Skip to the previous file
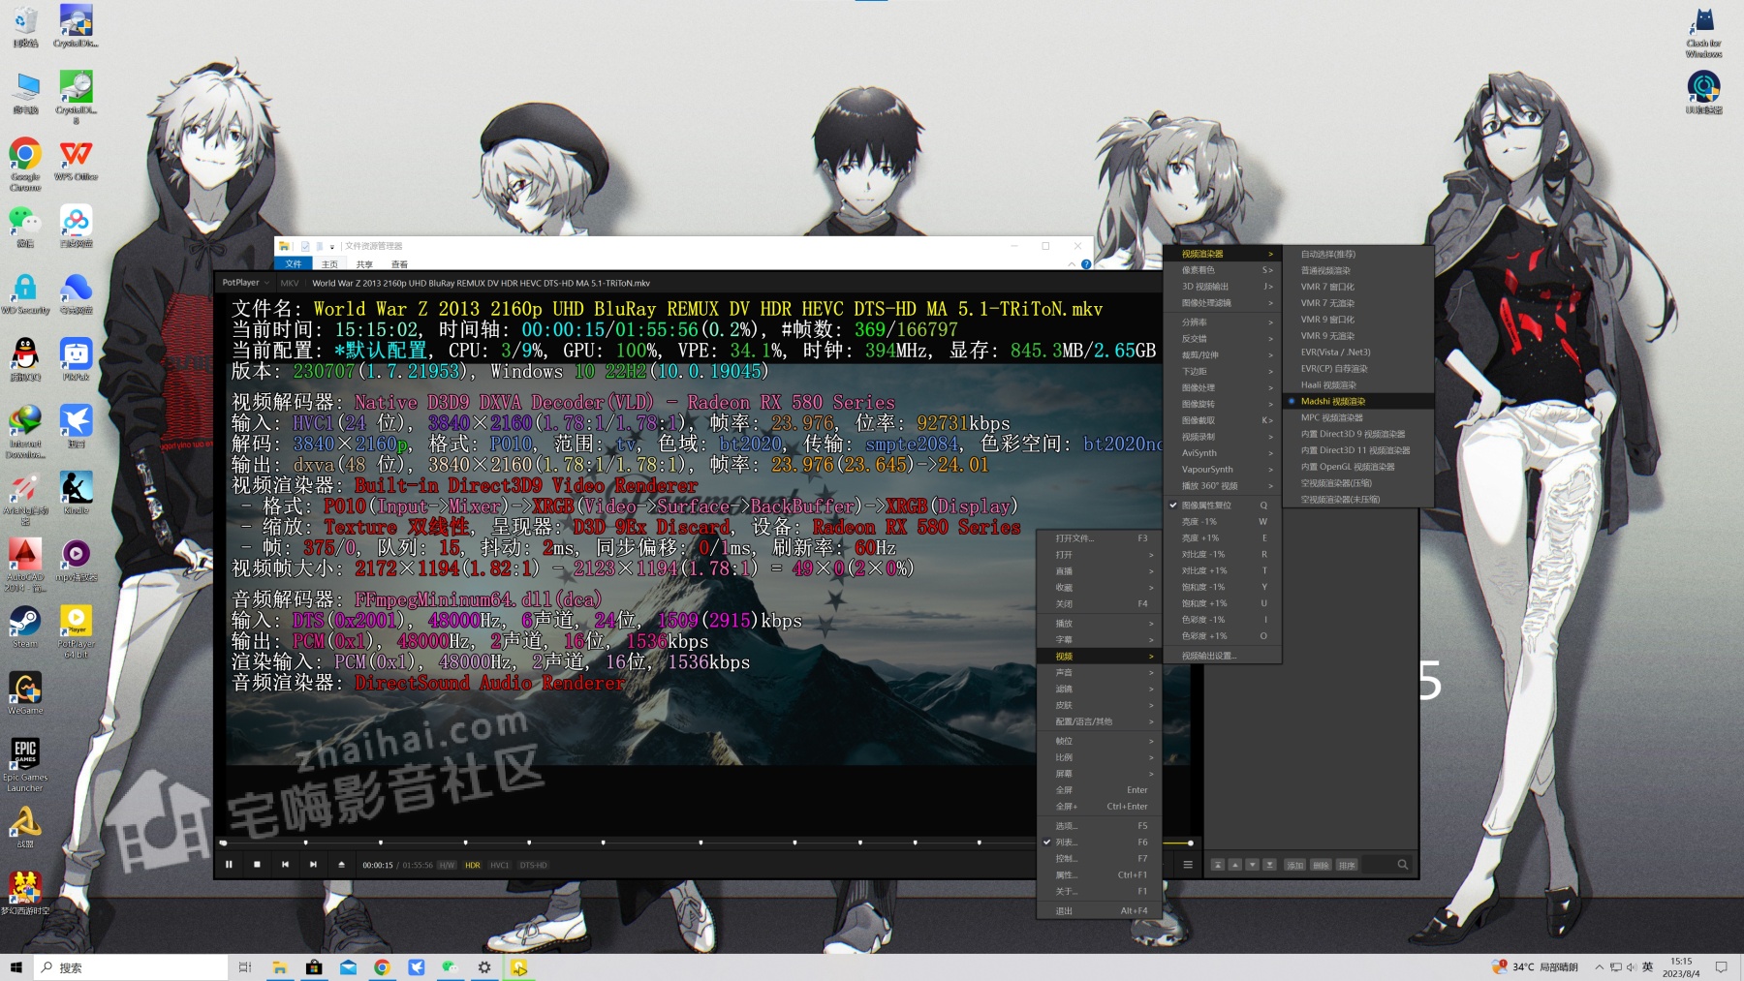The image size is (1744, 981). pos(285,865)
